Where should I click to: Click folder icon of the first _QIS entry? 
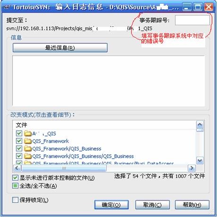pos(28,133)
